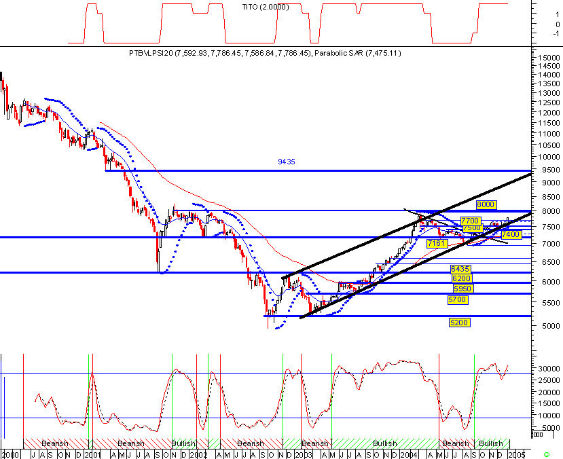This screenshot has width=563, height=459.
Task: Click the 2004 year label on time axis
Action: coord(409,455)
